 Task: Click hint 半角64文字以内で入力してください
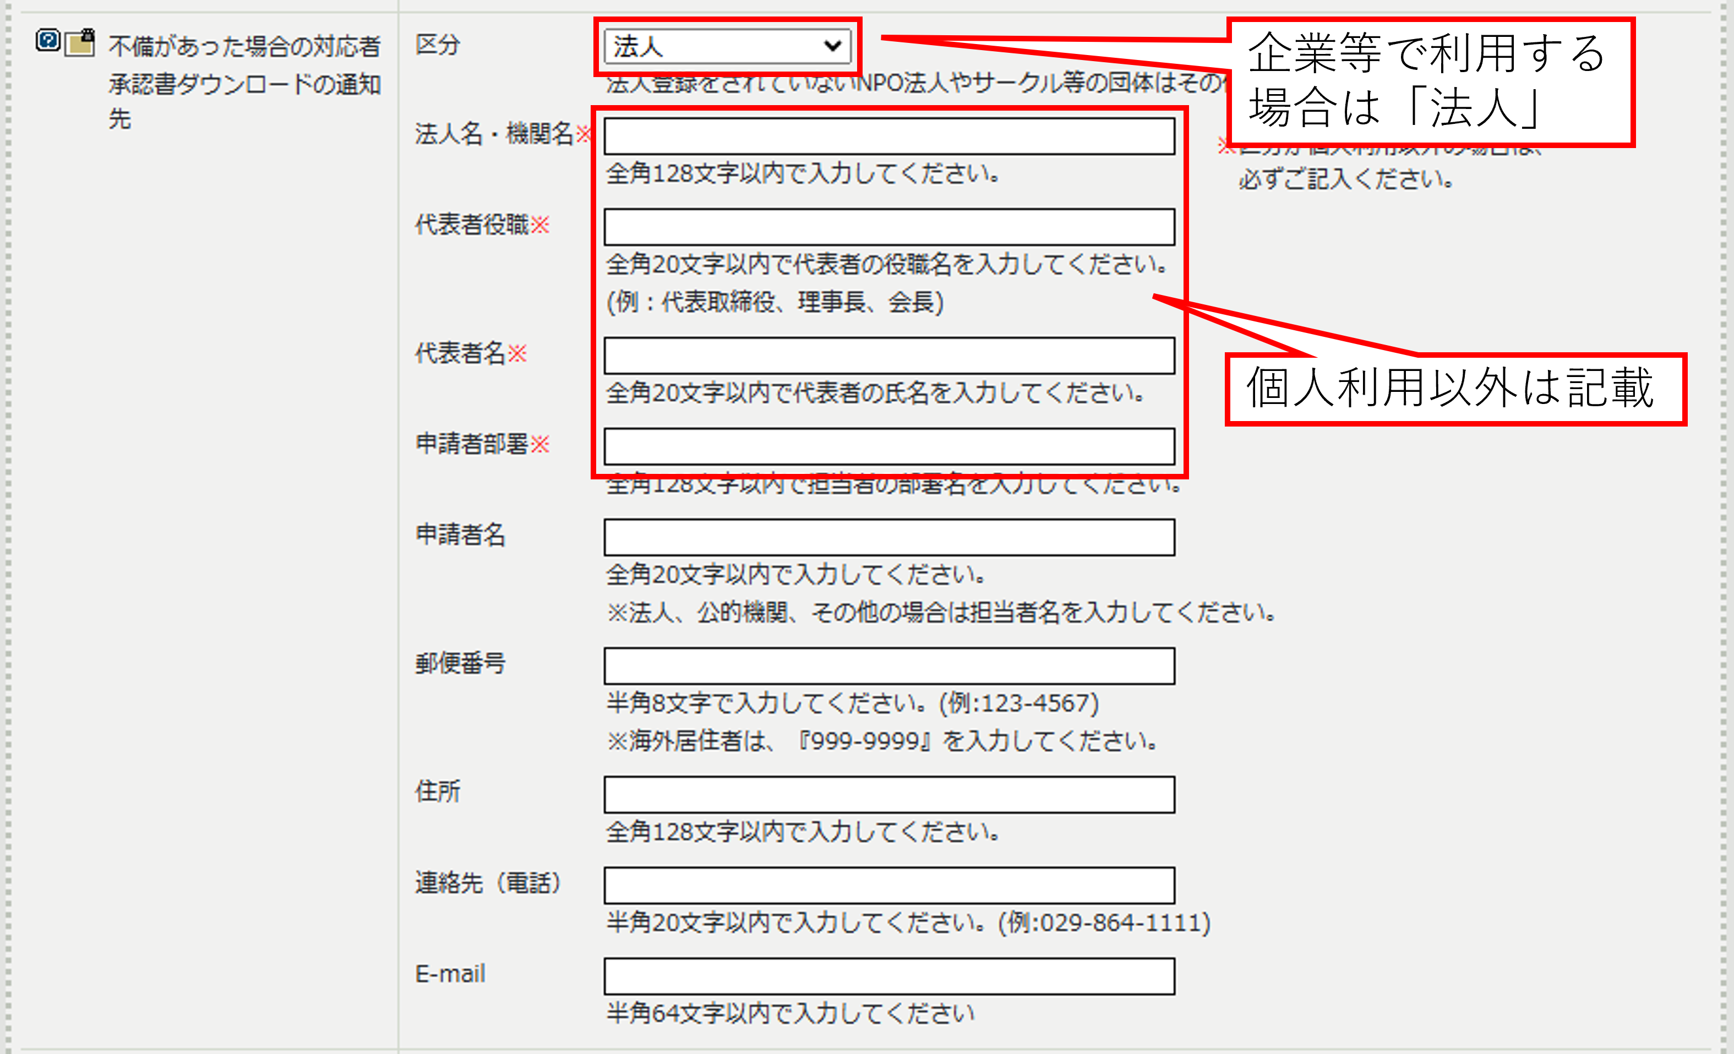[x=790, y=1013]
